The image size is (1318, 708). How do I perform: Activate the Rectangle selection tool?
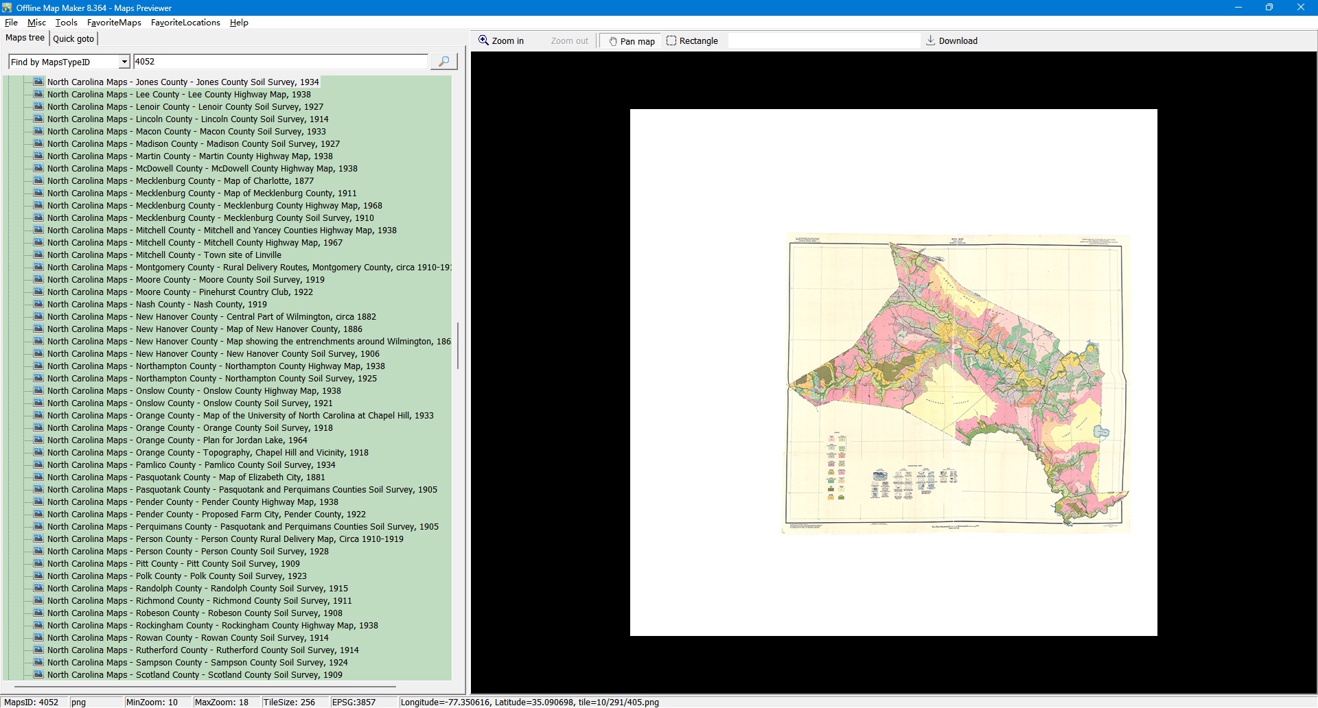[692, 41]
